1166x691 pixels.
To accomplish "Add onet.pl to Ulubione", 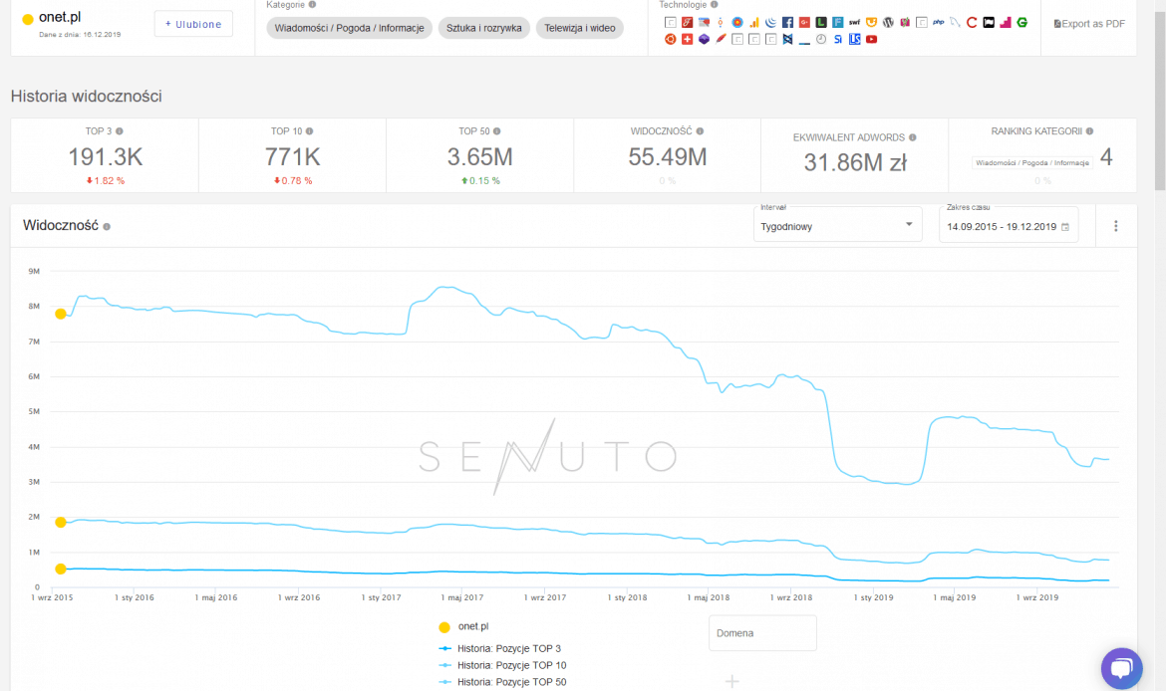I will pyautogui.click(x=193, y=24).
